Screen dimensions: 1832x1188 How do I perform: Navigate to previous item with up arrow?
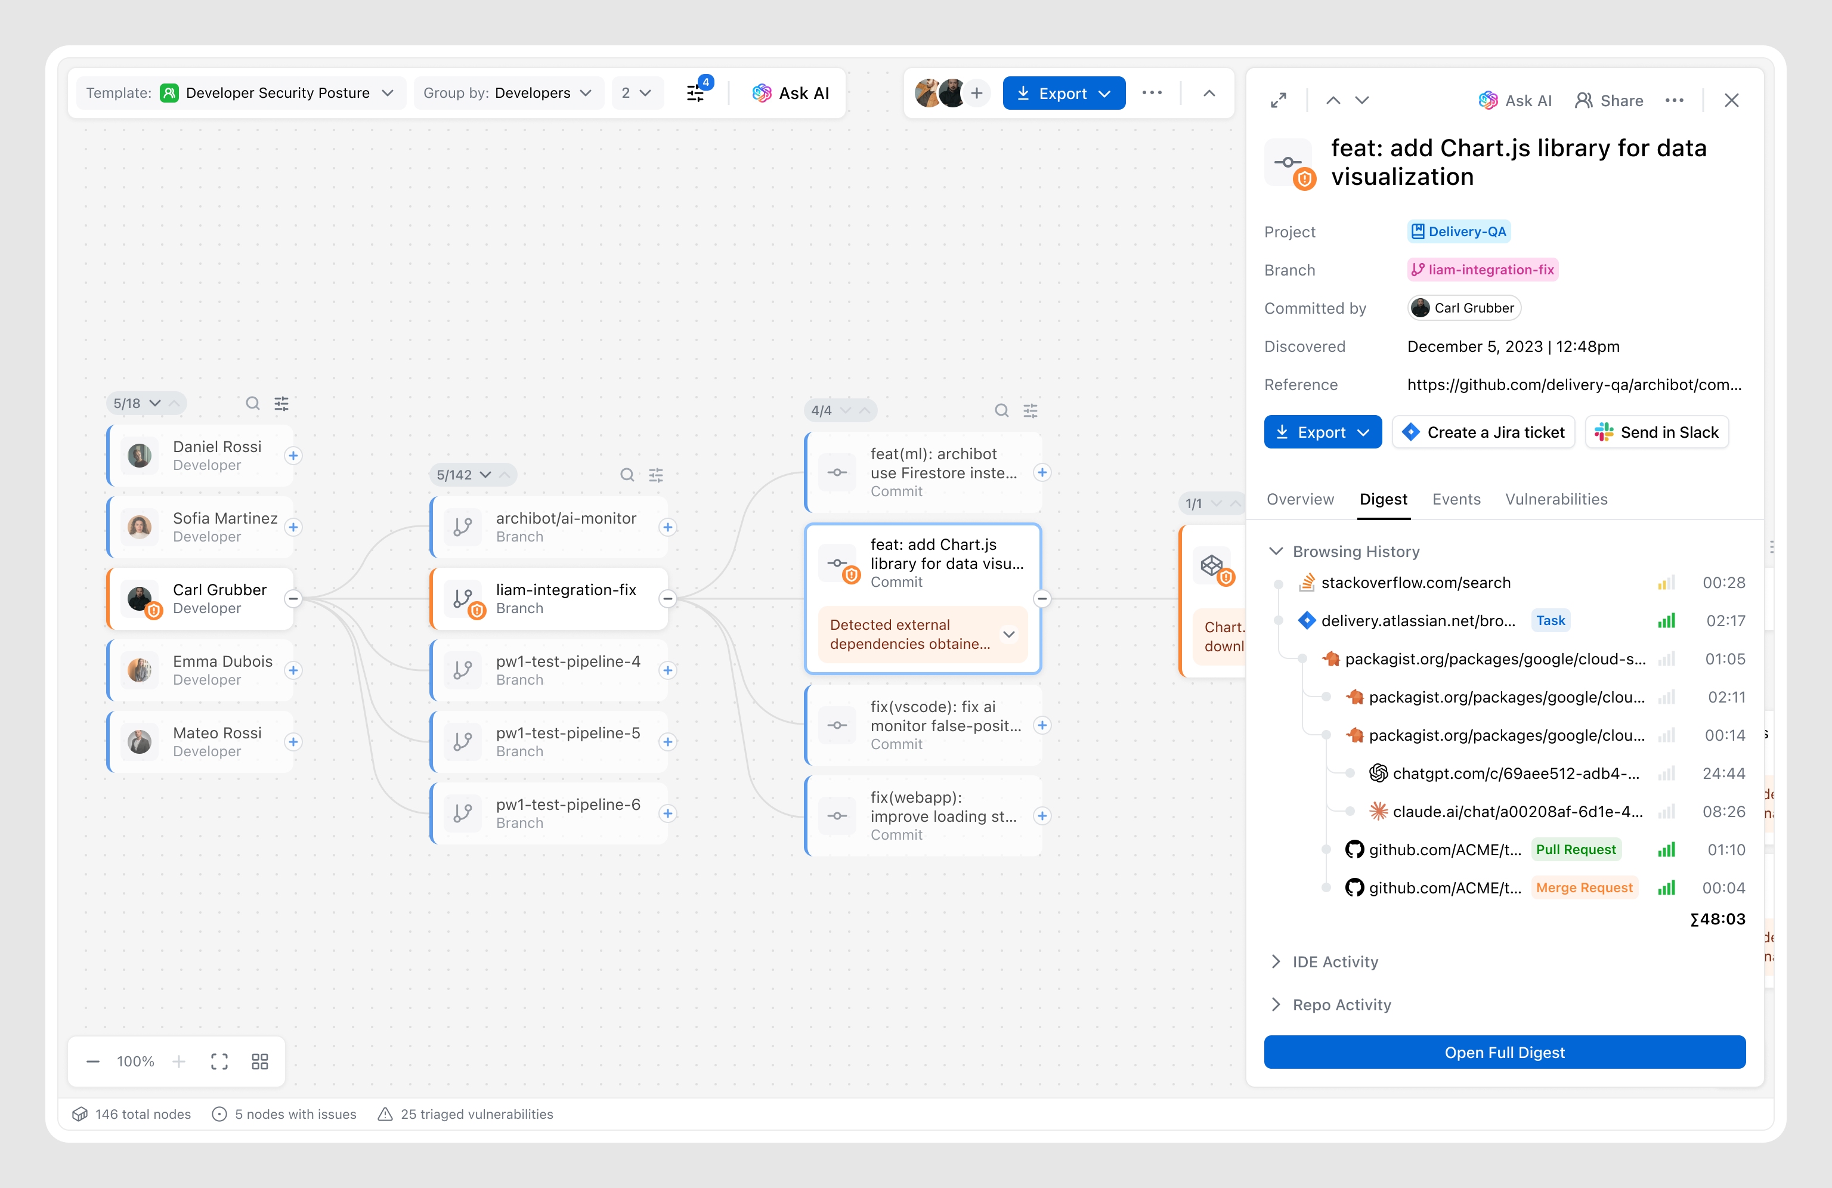1333,100
